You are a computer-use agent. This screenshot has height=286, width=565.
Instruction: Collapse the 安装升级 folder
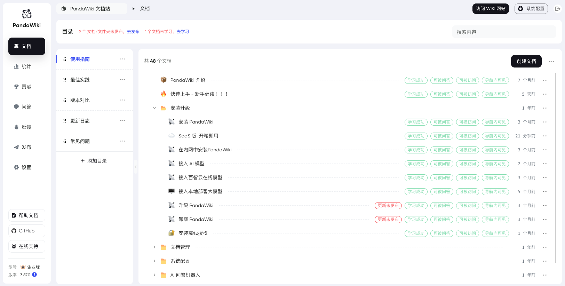coord(154,108)
